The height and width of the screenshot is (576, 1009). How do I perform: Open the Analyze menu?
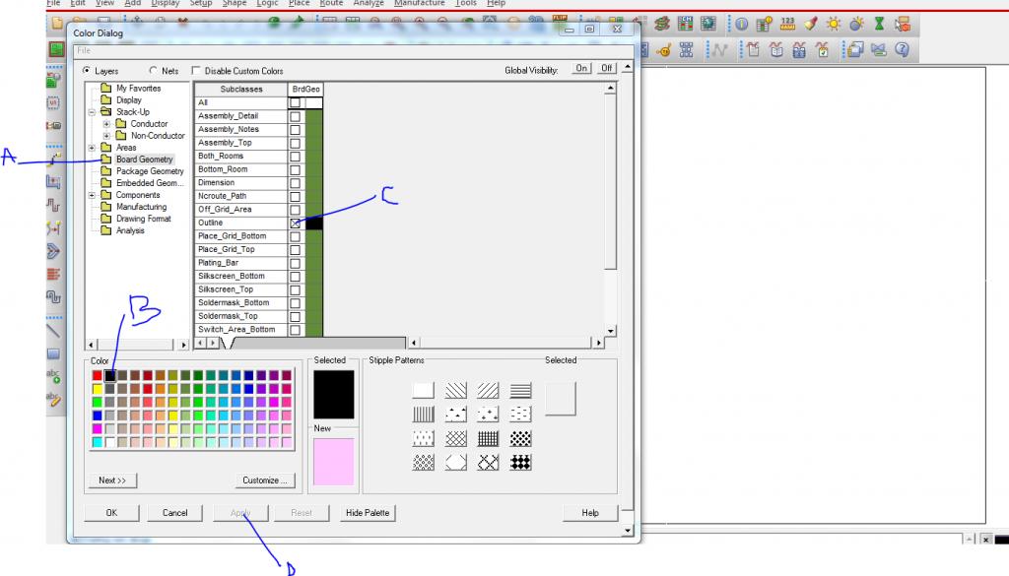[x=369, y=3]
